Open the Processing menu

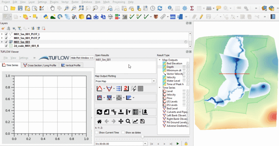(x=119, y=2)
